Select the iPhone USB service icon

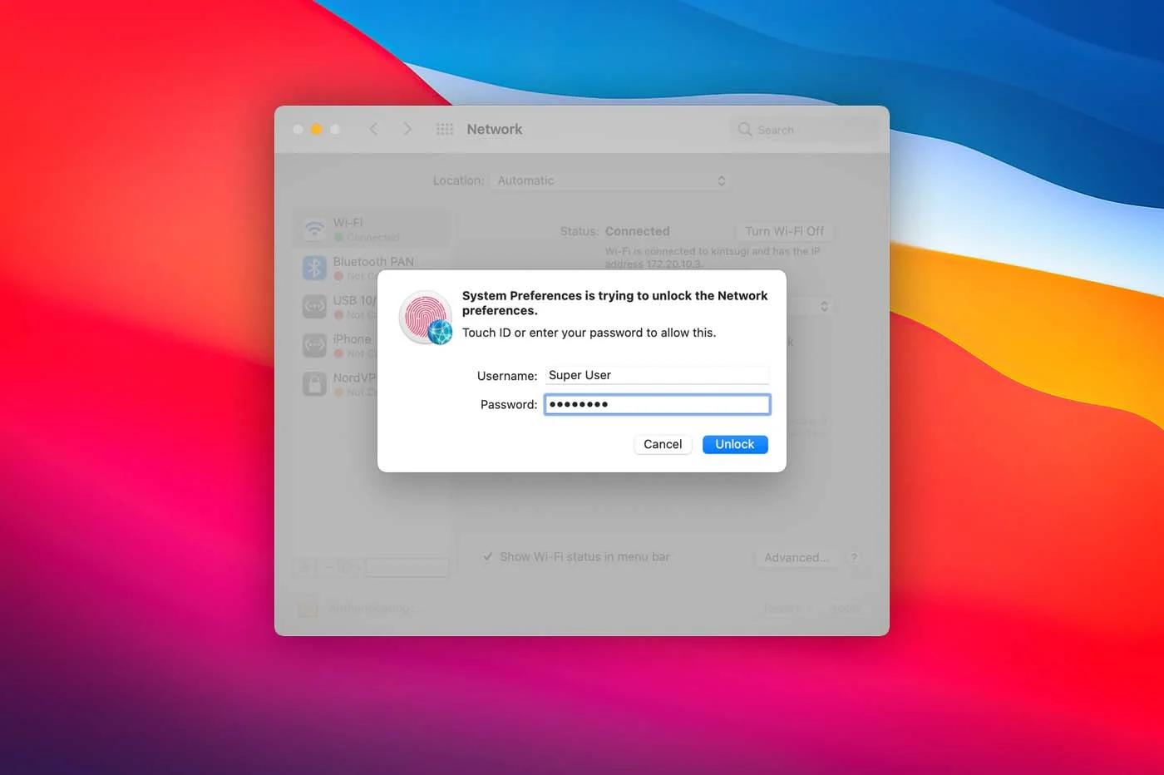coord(314,345)
